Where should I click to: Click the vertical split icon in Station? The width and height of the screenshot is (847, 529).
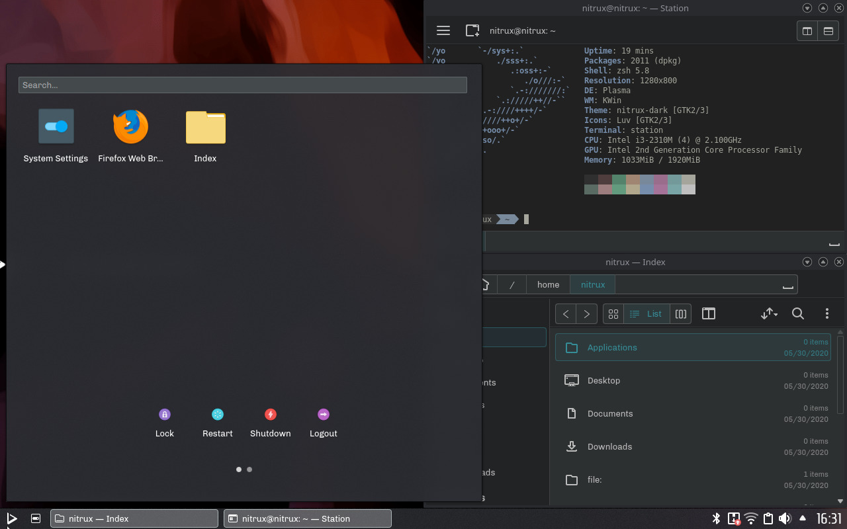pos(807,30)
